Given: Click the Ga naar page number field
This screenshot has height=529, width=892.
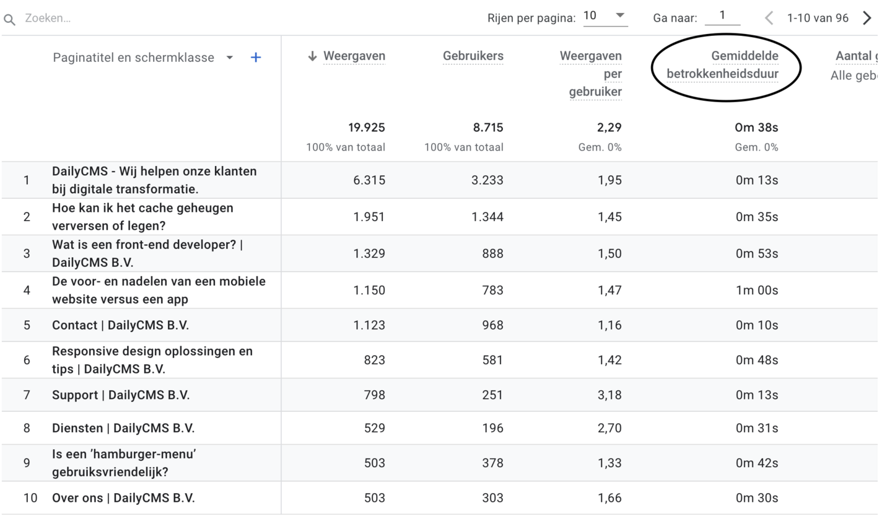Looking at the screenshot, I should point(722,16).
